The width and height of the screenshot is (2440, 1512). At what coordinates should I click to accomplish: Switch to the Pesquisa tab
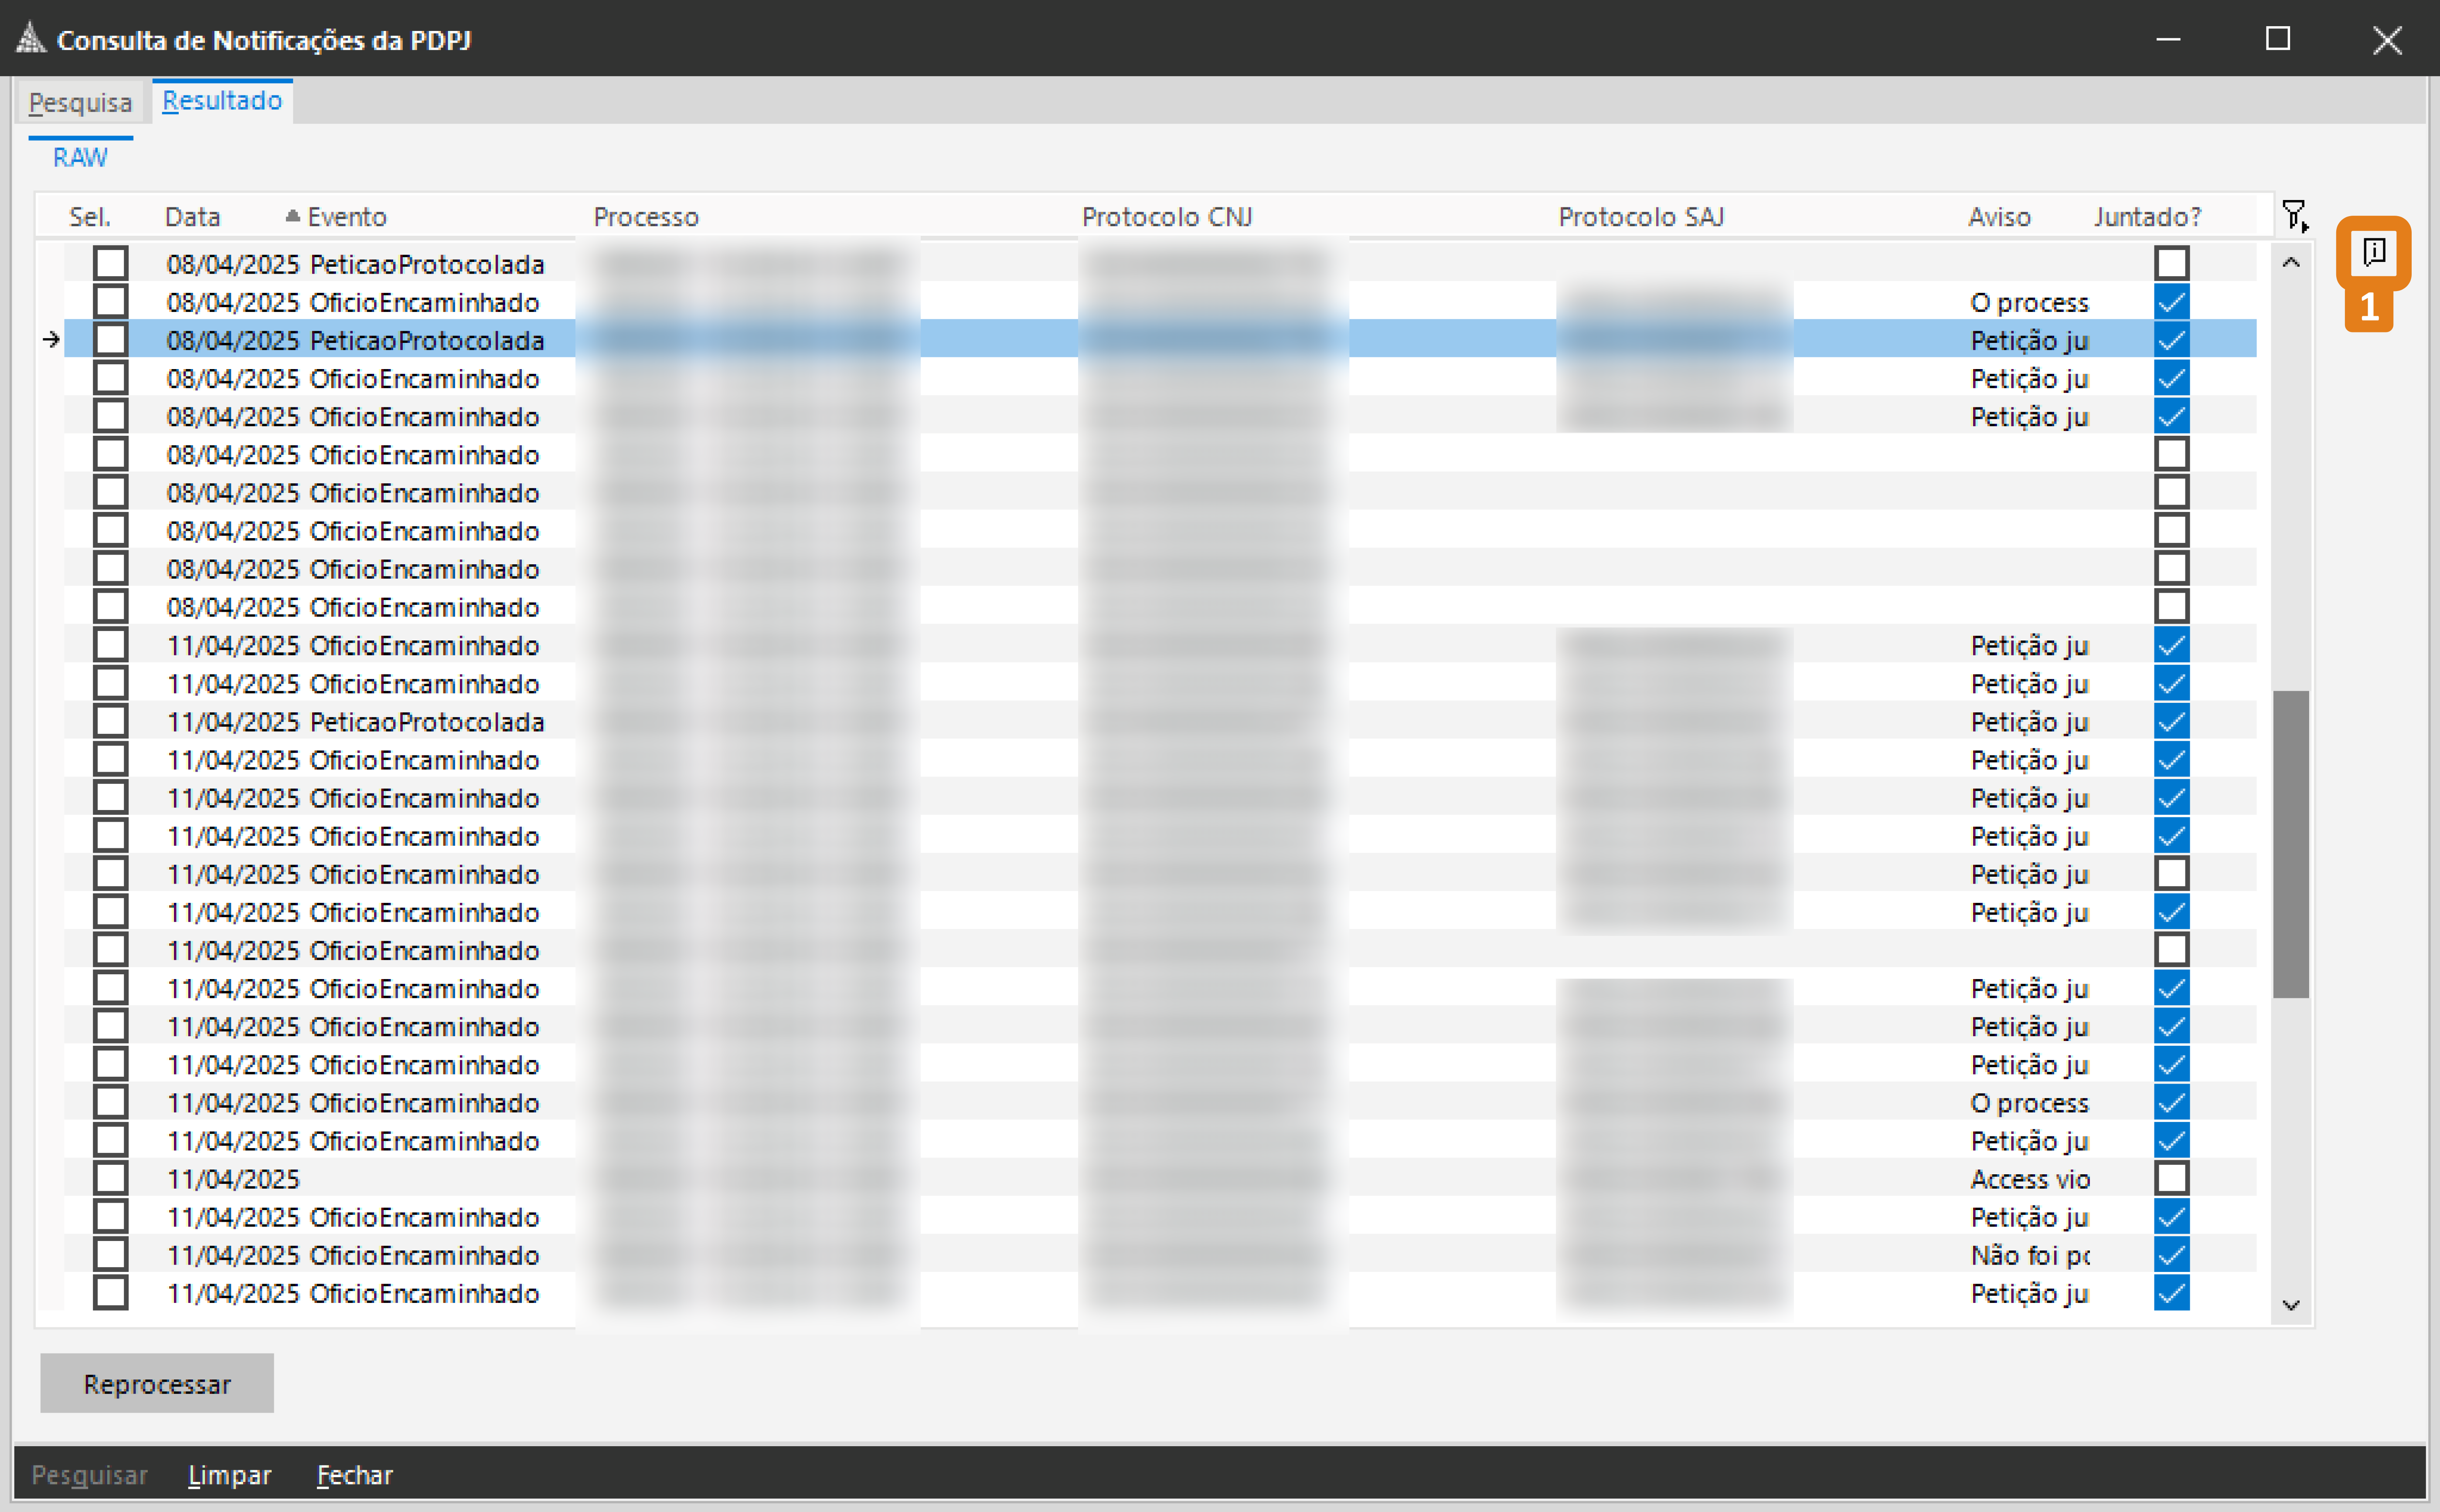click(80, 102)
